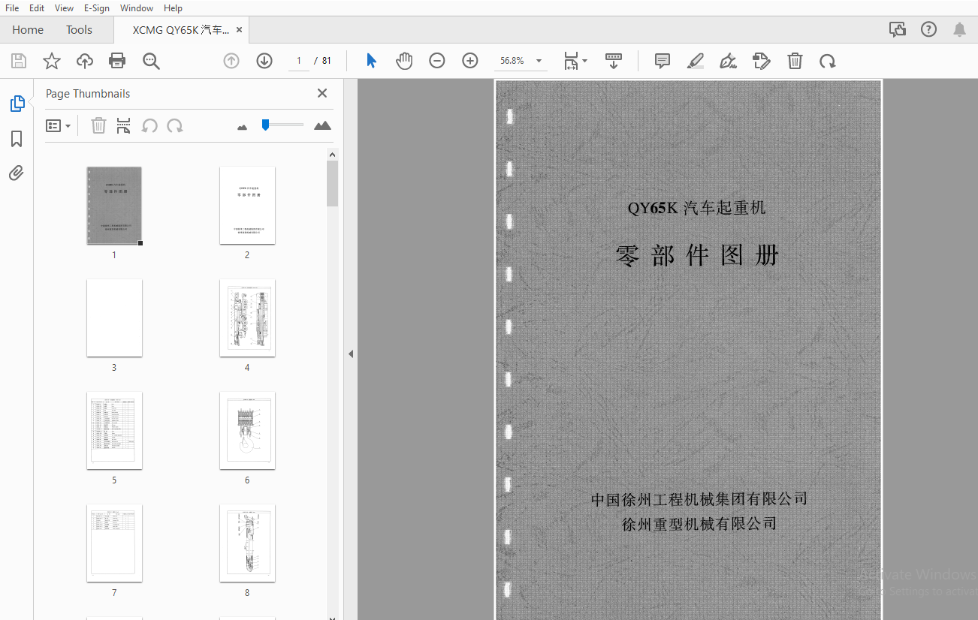Close the Page Thumbnails panel
Image resolution: width=978 pixels, height=620 pixels.
(x=322, y=93)
